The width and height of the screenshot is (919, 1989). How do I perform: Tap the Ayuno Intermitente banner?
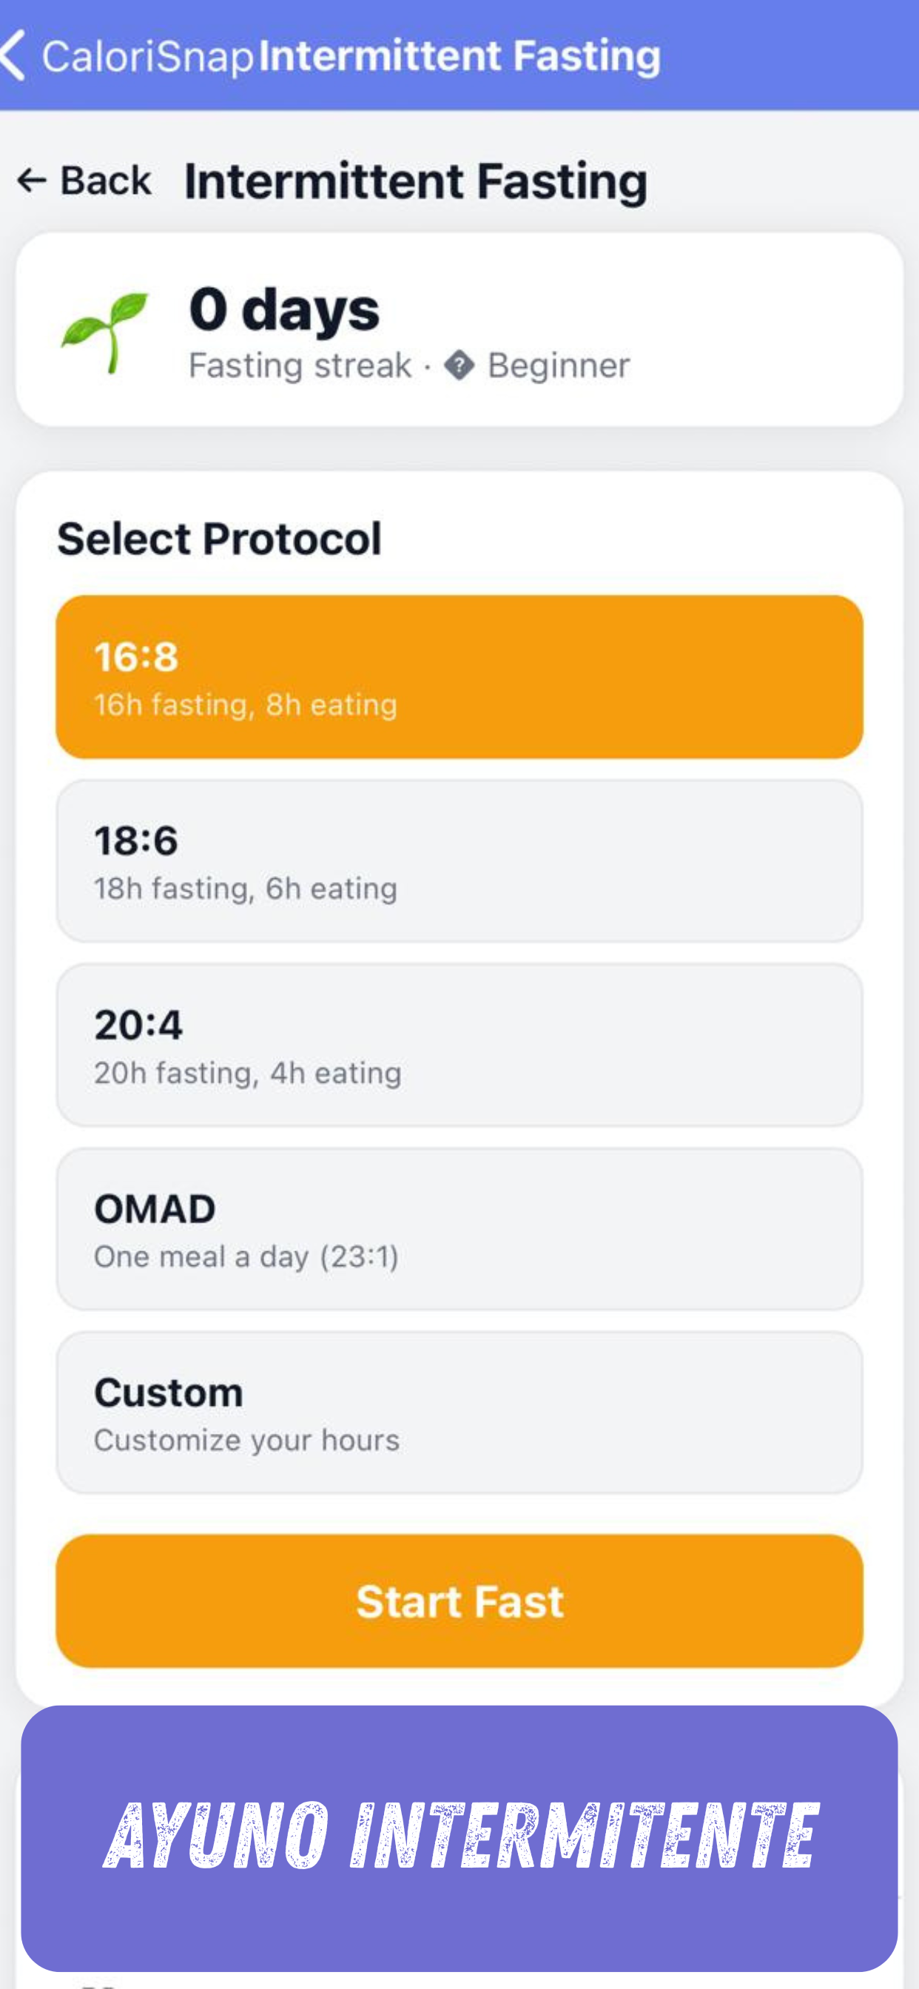459,1837
